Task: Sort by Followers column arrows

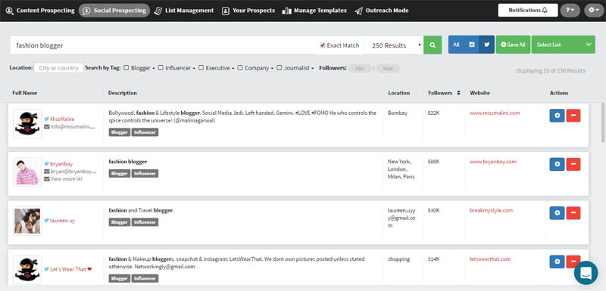Action: tap(458, 93)
